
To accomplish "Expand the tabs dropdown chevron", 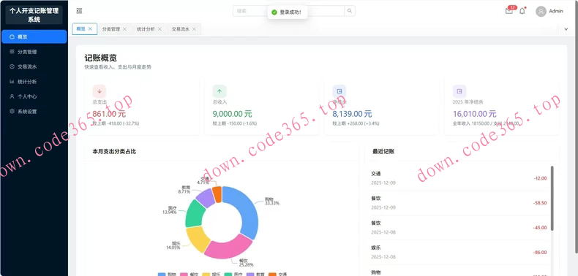I will coord(566,29).
